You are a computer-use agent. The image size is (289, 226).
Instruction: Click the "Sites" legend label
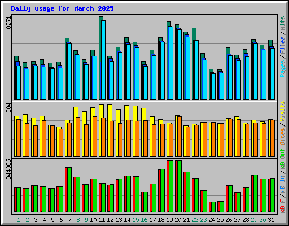(283, 137)
